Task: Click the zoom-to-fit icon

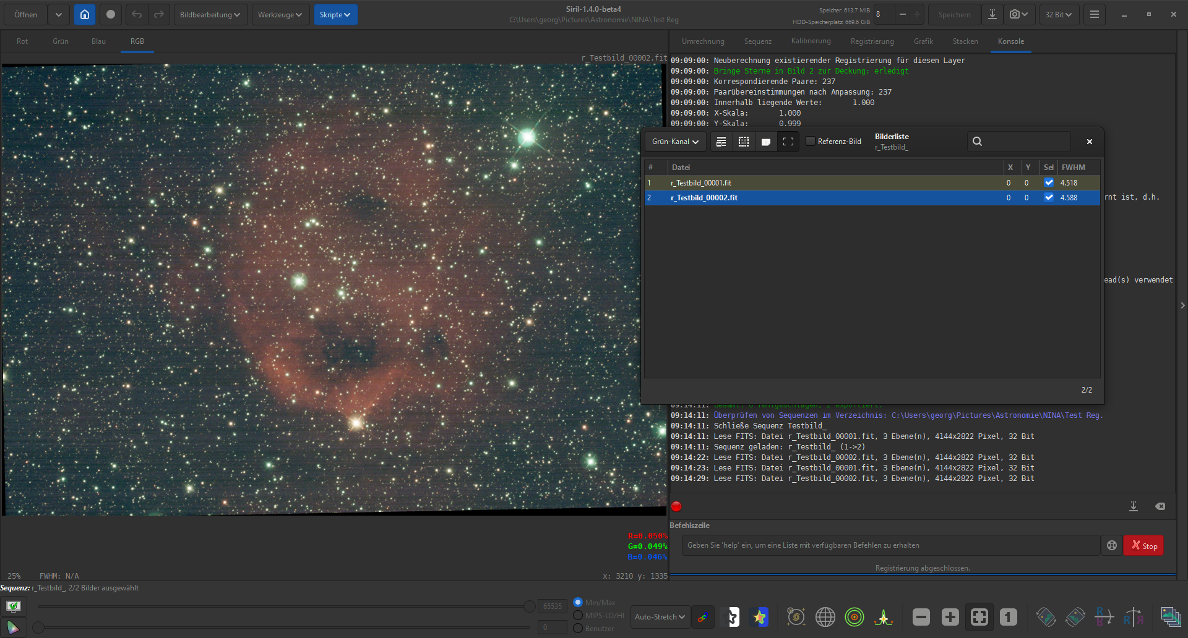Action: pyautogui.click(x=979, y=617)
